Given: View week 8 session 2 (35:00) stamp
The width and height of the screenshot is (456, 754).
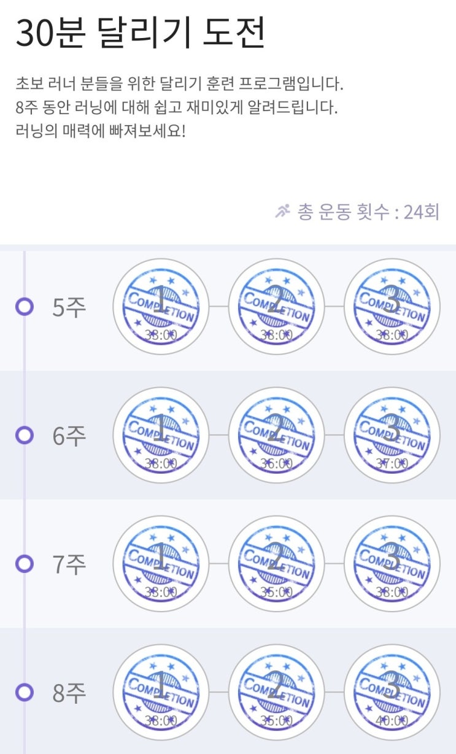Looking at the screenshot, I should pos(276,692).
